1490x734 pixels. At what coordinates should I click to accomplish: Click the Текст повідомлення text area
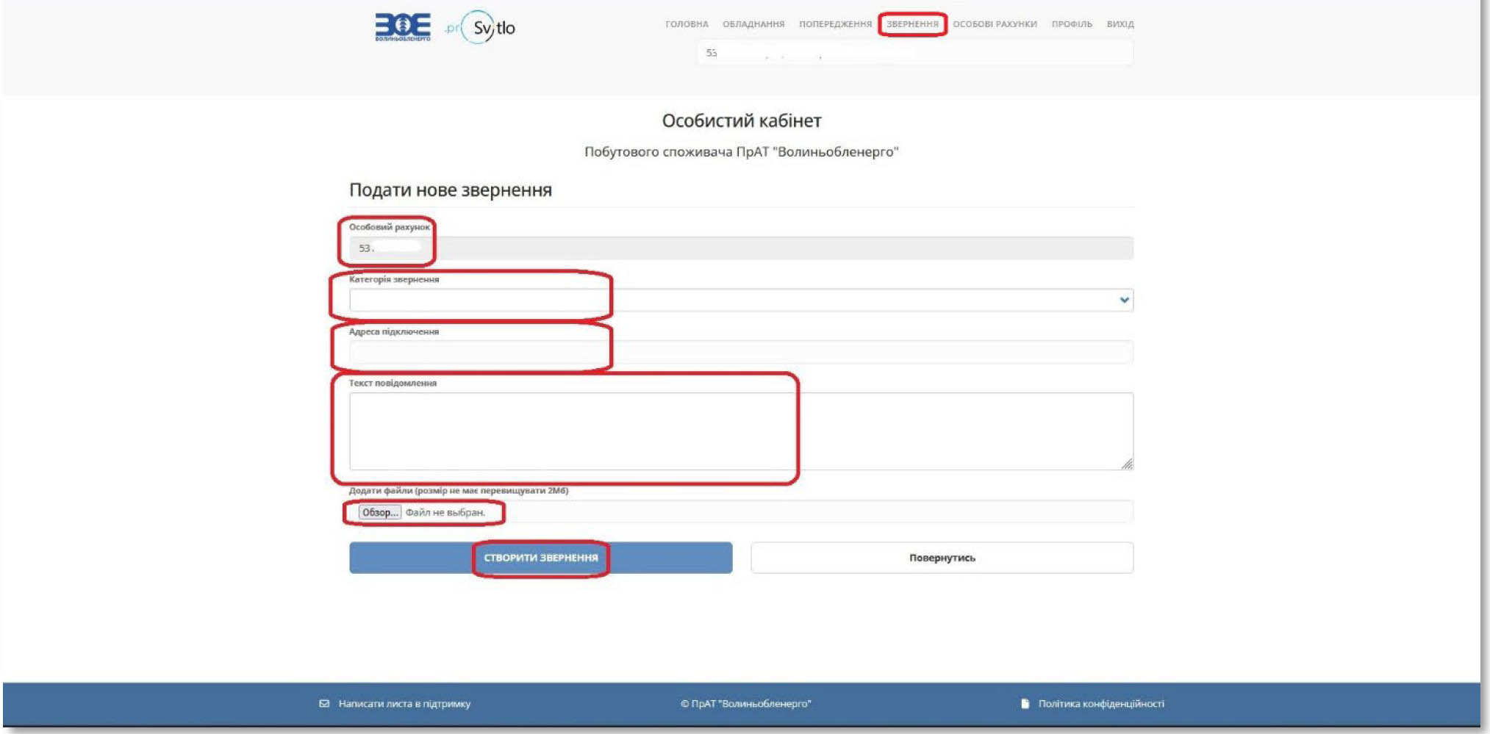pyautogui.click(x=741, y=431)
